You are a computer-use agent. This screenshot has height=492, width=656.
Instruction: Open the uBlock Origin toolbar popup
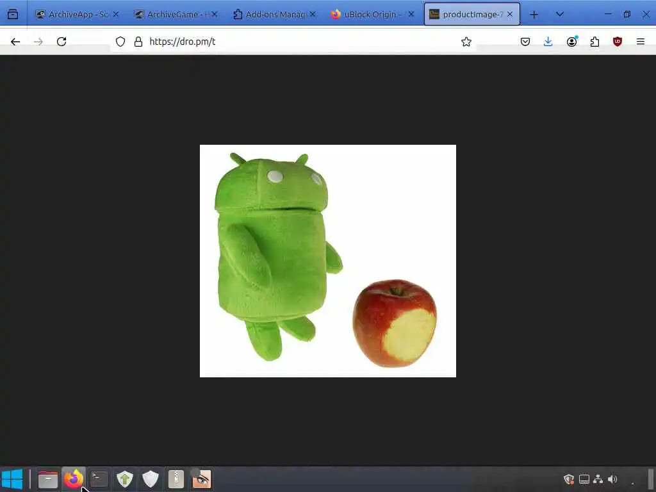[x=618, y=42]
